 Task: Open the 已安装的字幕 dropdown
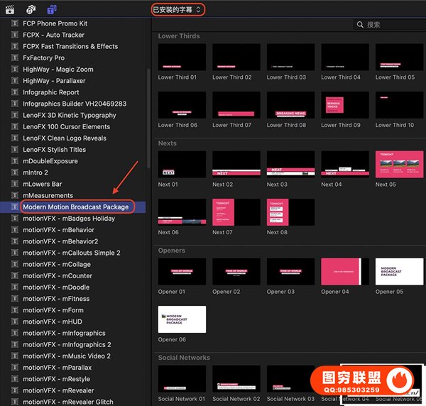click(177, 9)
